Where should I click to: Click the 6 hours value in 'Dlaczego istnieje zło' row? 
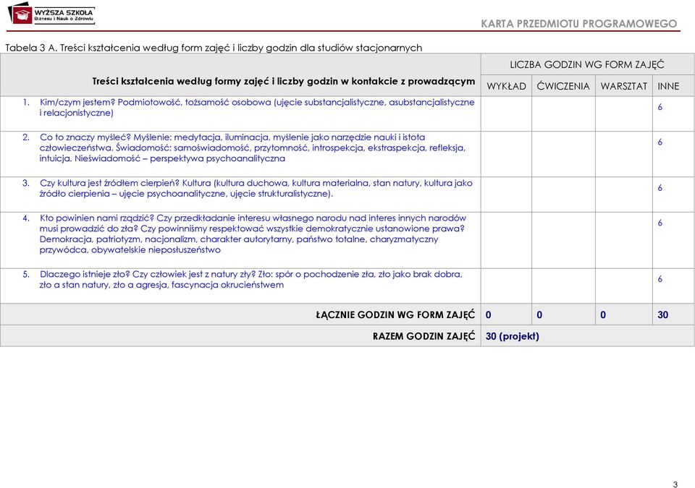(660, 279)
